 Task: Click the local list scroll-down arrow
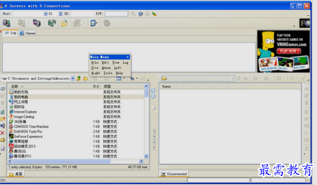tap(146, 156)
